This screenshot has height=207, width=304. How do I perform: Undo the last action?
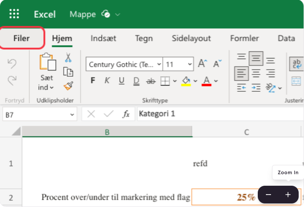tap(12, 63)
